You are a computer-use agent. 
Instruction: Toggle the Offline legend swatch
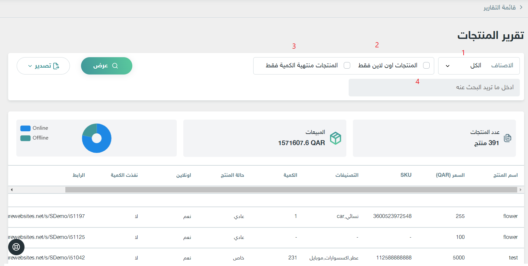click(x=25, y=138)
